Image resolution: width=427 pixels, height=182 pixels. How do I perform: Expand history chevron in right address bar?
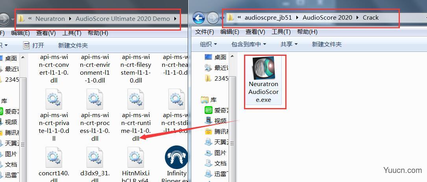(239, 17)
